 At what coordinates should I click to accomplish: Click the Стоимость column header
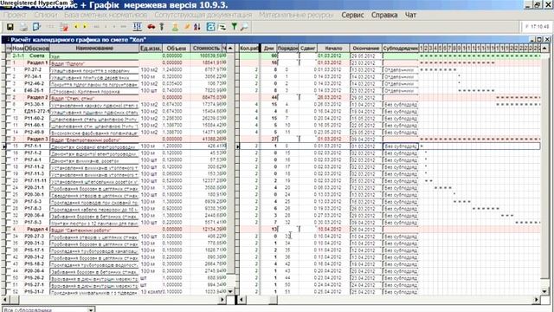pos(206,49)
